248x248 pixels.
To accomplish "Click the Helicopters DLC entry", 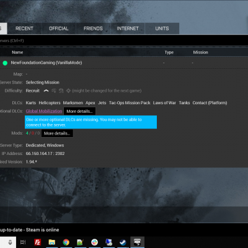I will pos(50,103).
